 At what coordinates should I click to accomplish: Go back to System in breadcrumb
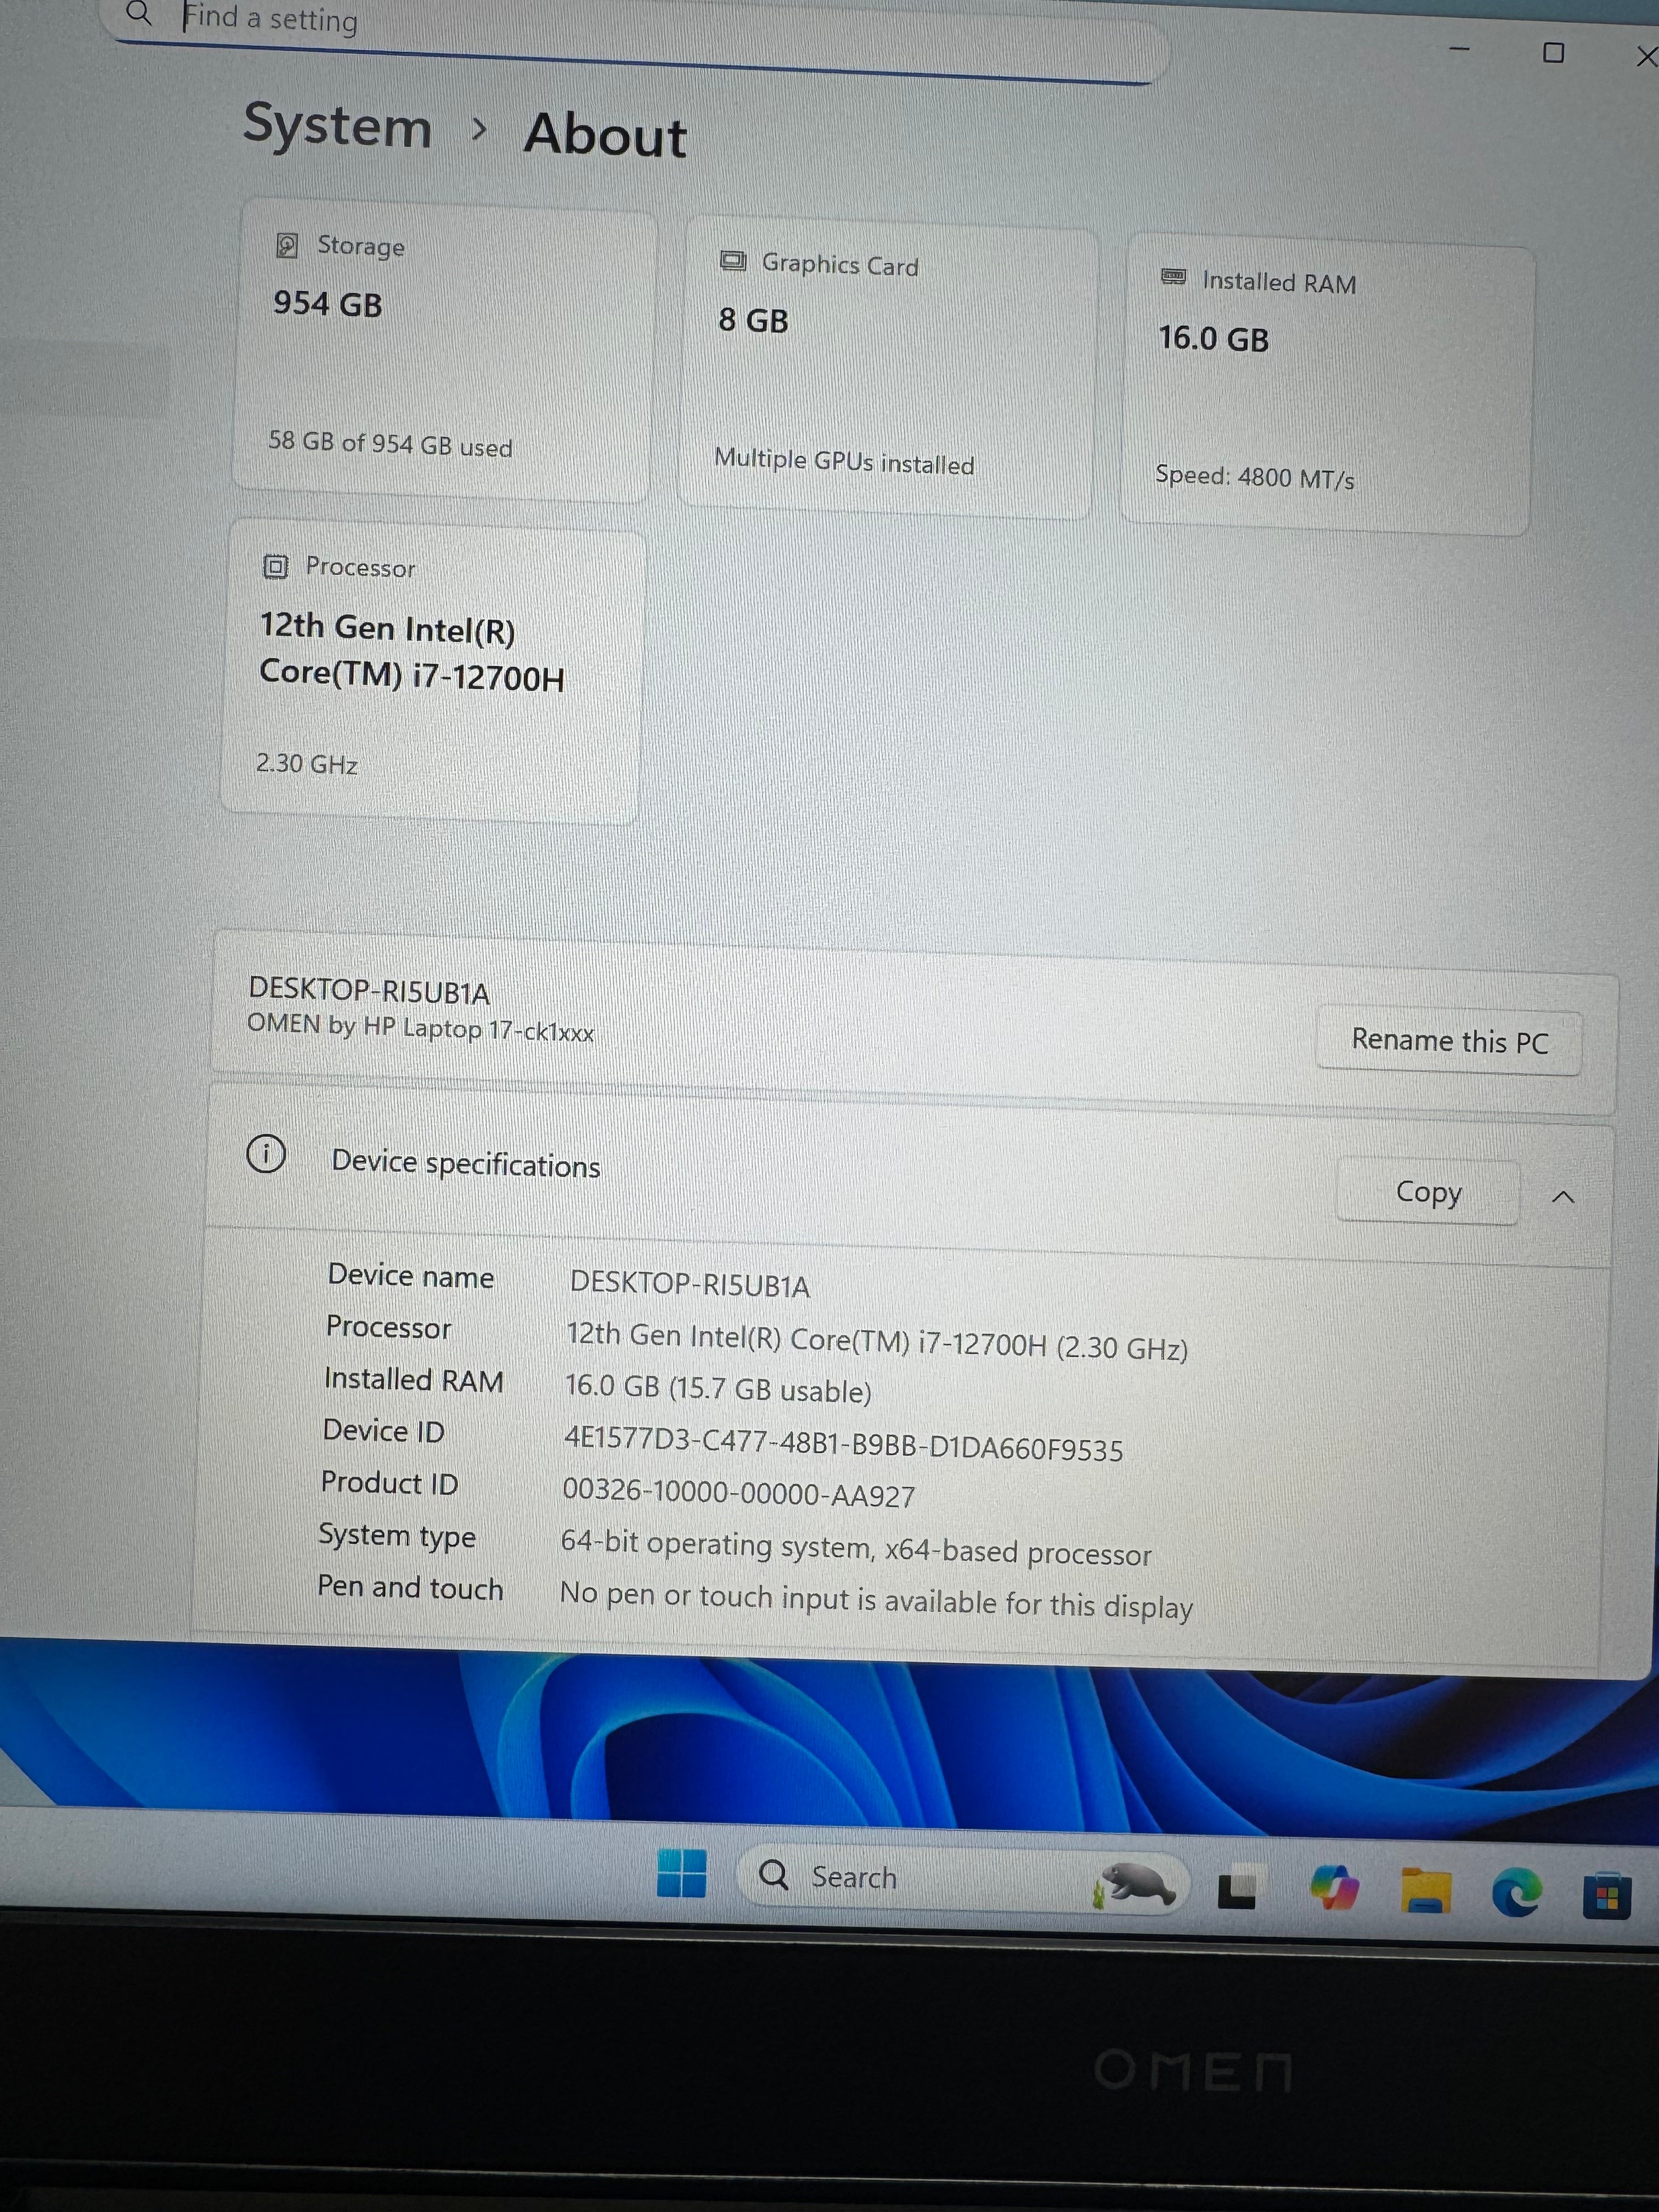pos(337,127)
